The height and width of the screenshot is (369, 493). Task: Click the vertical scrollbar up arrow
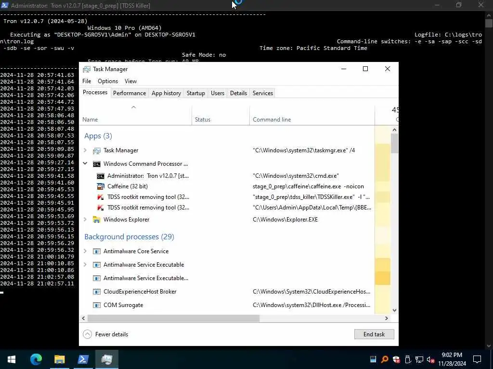click(395, 130)
